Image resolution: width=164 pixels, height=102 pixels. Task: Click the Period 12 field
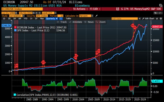[60, 16]
